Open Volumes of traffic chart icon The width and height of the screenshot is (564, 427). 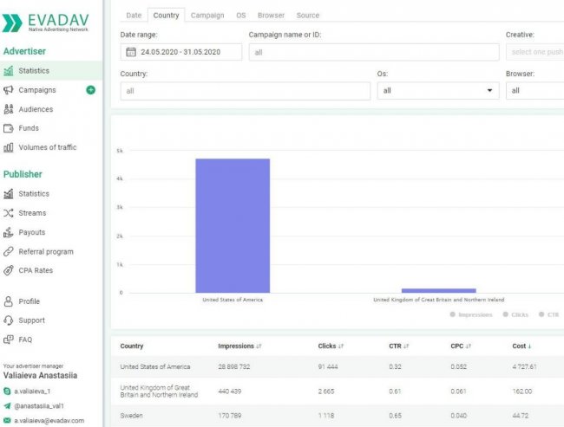pyautogui.click(x=9, y=147)
